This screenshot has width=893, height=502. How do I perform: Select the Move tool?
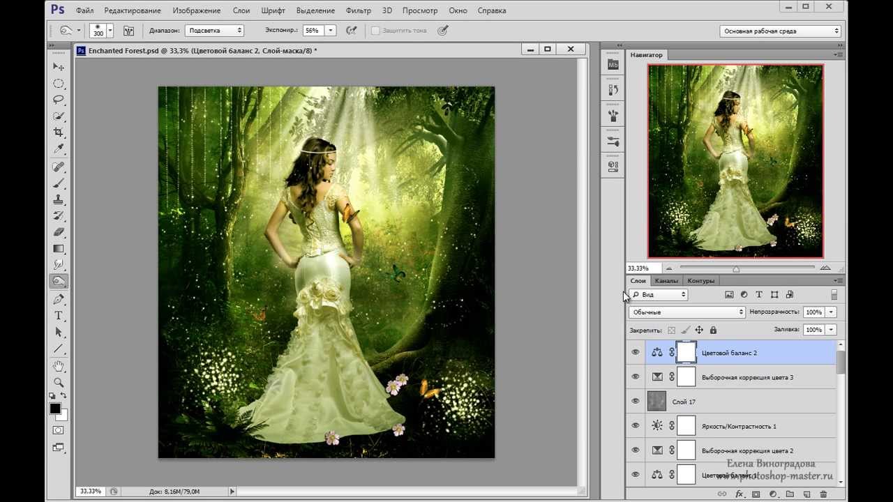point(59,66)
